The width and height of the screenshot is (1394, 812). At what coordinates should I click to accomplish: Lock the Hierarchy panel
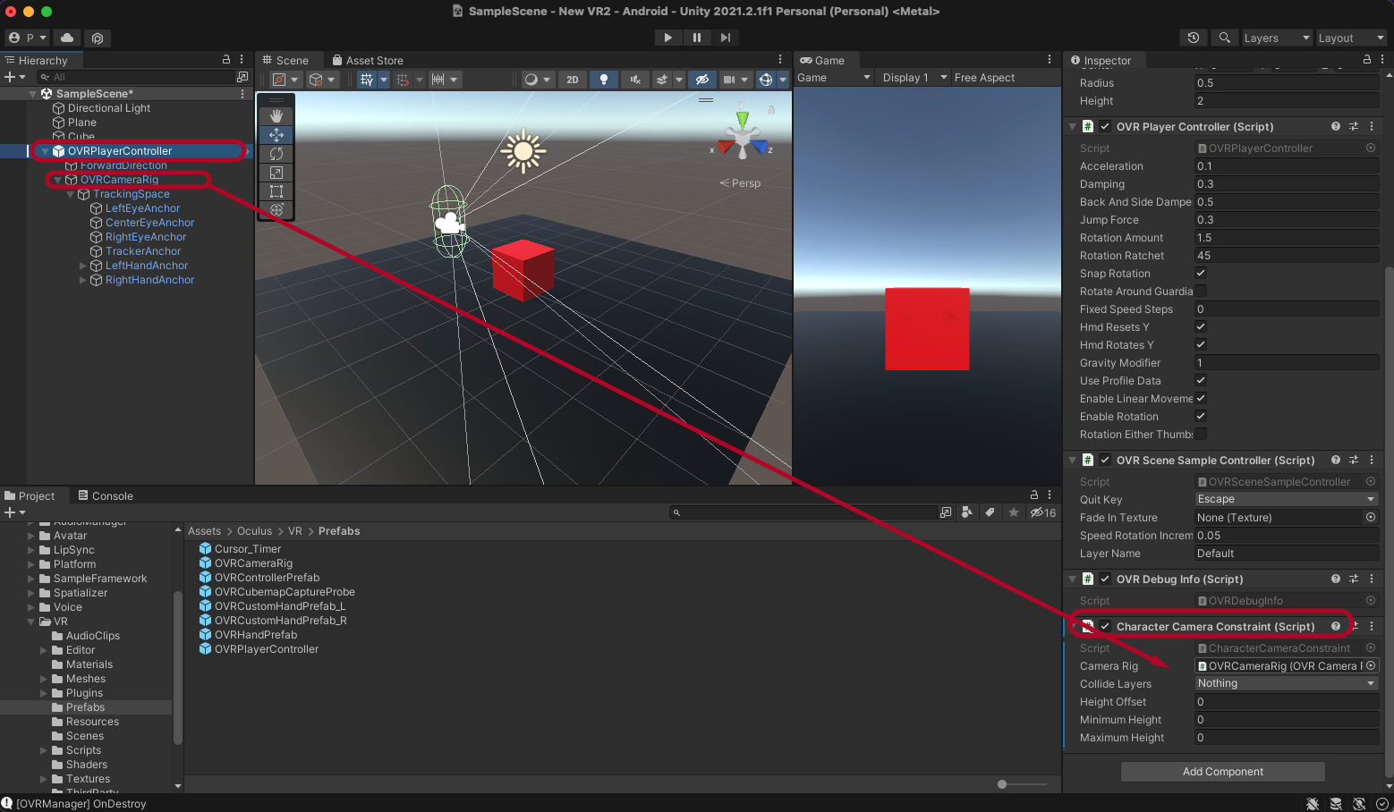[x=226, y=59]
